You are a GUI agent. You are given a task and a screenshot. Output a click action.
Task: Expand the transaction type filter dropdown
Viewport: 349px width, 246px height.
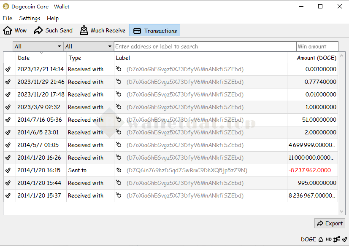point(88,46)
